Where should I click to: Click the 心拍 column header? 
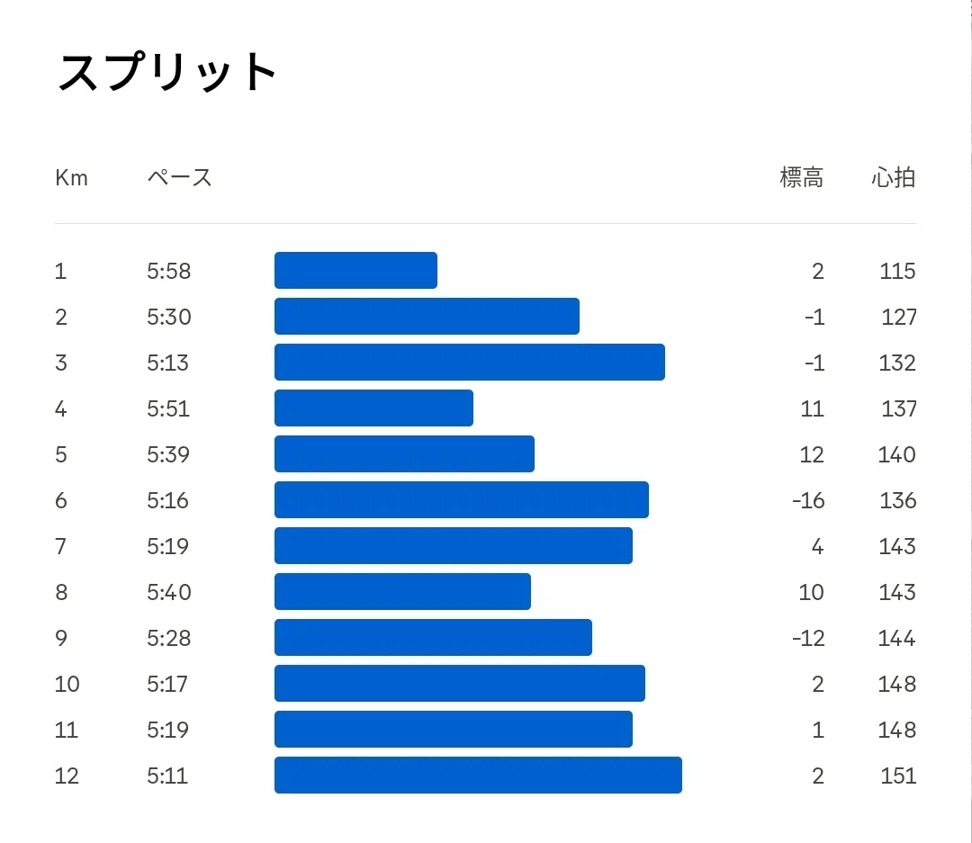point(894,178)
